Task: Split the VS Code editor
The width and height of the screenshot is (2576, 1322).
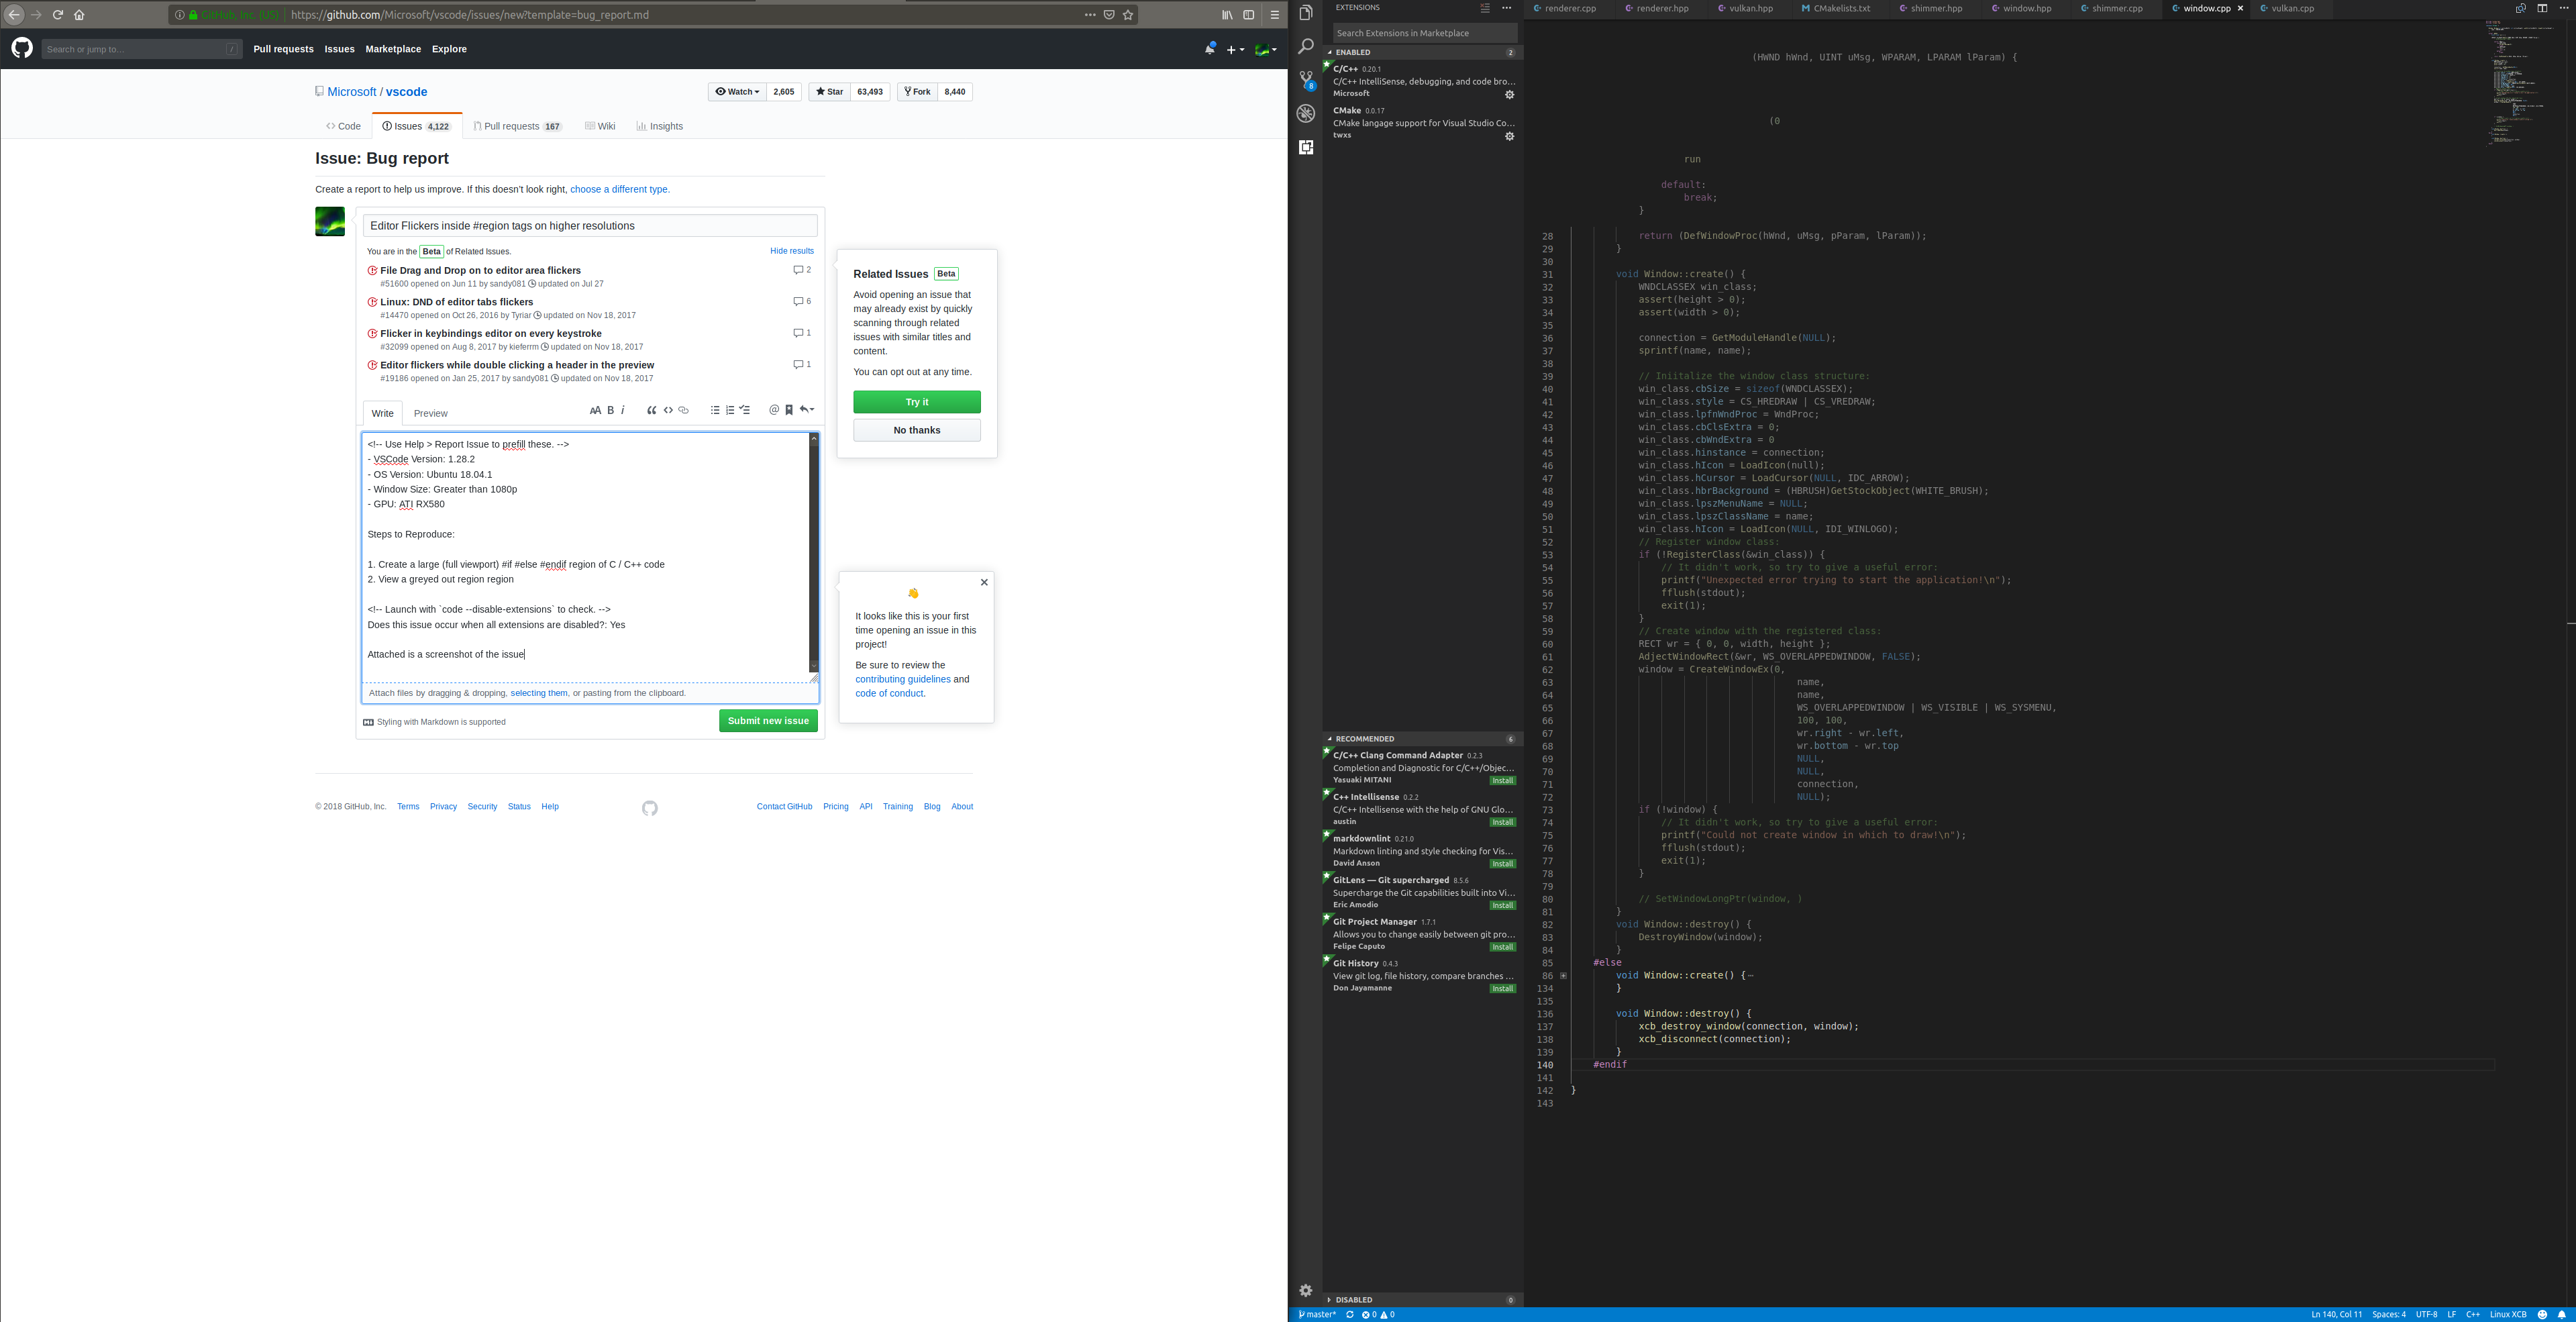Action: pos(2542,8)
